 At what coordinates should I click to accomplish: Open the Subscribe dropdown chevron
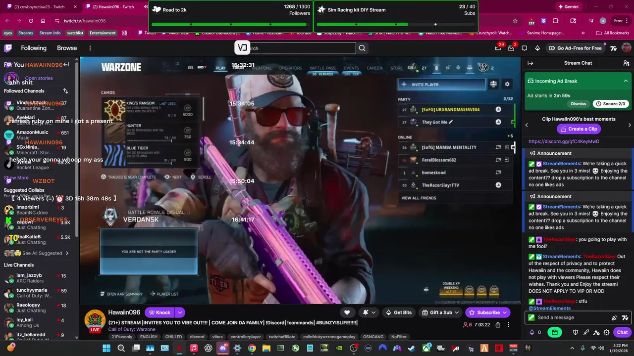[x=504, y=312]
